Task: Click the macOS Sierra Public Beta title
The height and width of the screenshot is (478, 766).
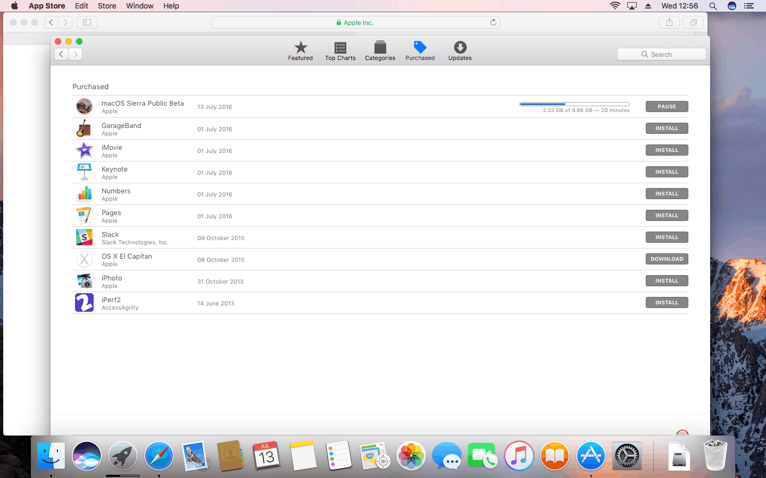Action: (x=143, y=103)
